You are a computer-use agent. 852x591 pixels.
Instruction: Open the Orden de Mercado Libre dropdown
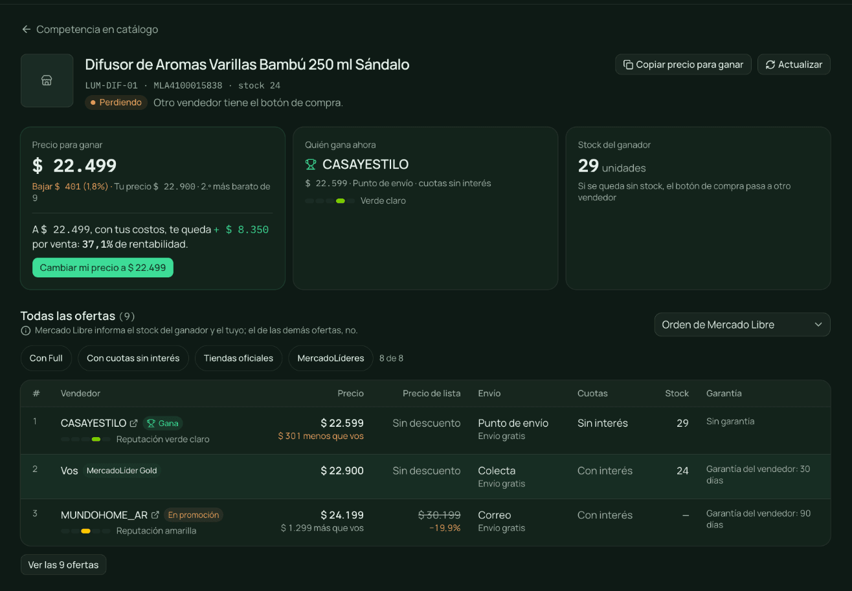coord(742,325)
